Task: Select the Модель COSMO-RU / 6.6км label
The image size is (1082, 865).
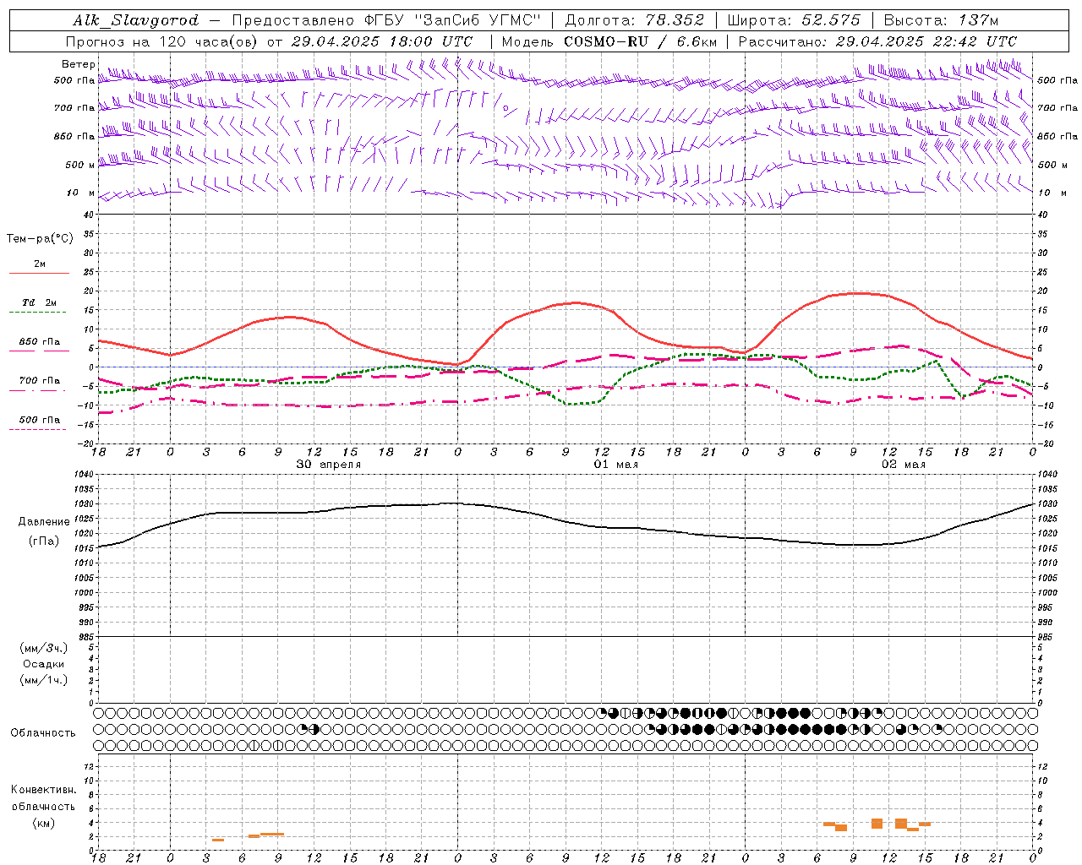Action: (609, 41)
